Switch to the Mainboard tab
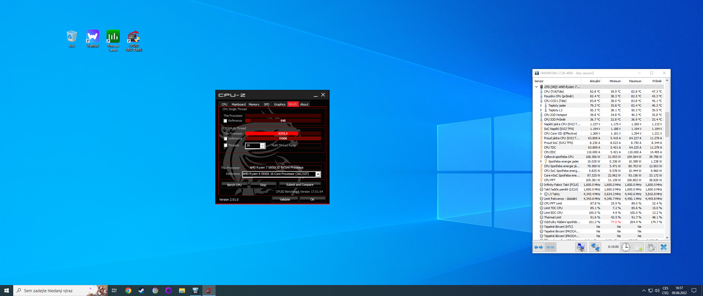The image size is (703, 296). tap(238, 104)
